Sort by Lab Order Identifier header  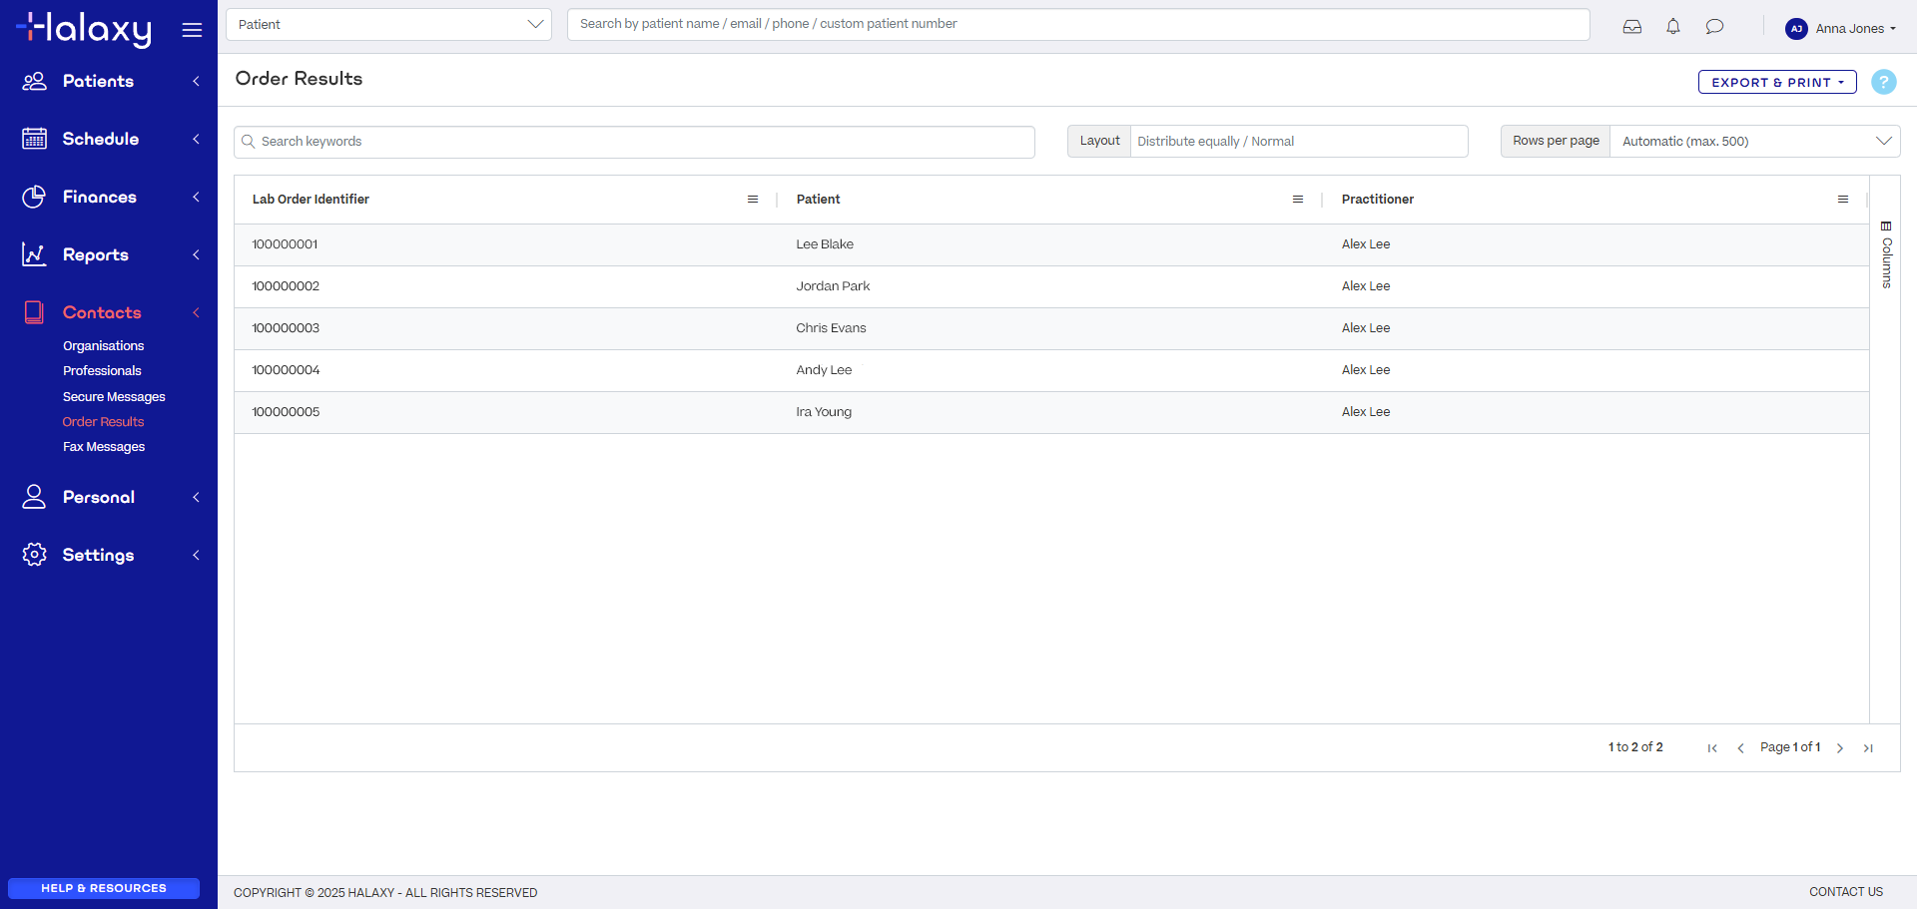[x=311, y=200]
